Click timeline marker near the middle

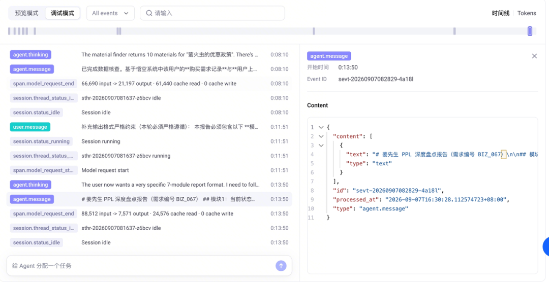(x=314, y=31)
